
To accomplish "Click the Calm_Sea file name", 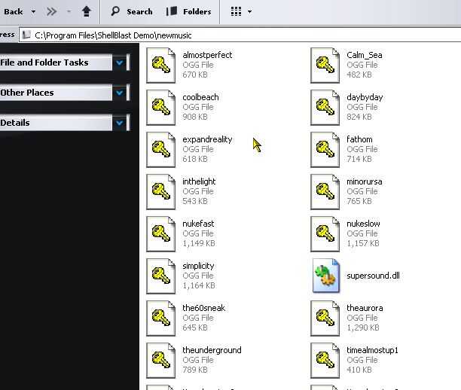I will pos(365,55).
